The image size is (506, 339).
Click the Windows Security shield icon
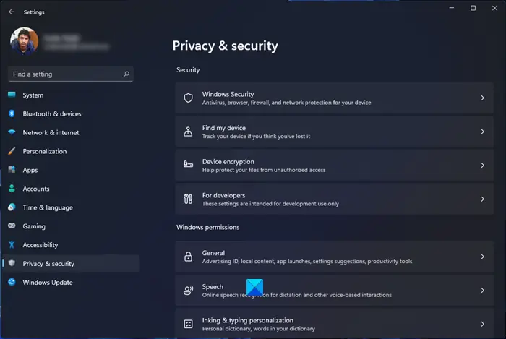pos(188,98)
